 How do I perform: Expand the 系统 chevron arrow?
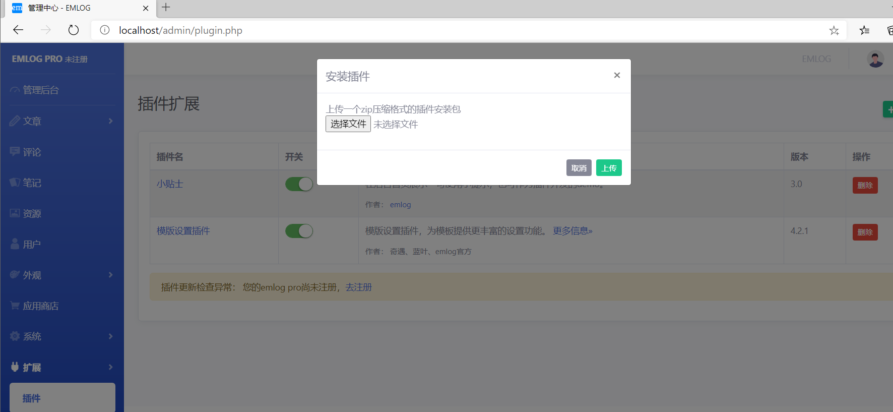[x=110, y=336]
